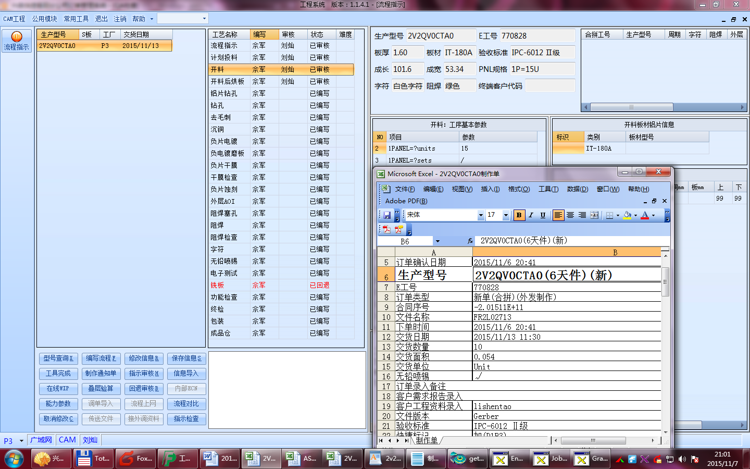
Task: Open font color dropdown arrow
Action: pos(653,215)
